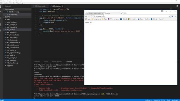Change the JavaScript language mode

tap(175, 100)
